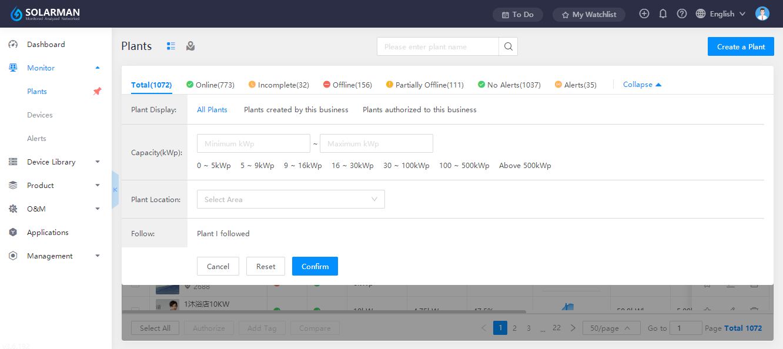Click the red pin icon beside Plants
783x349 pixels.
pyautogui.click(x=97, y=91)
